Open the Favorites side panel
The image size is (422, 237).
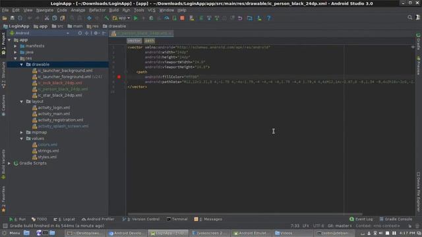tap(3, 199)
